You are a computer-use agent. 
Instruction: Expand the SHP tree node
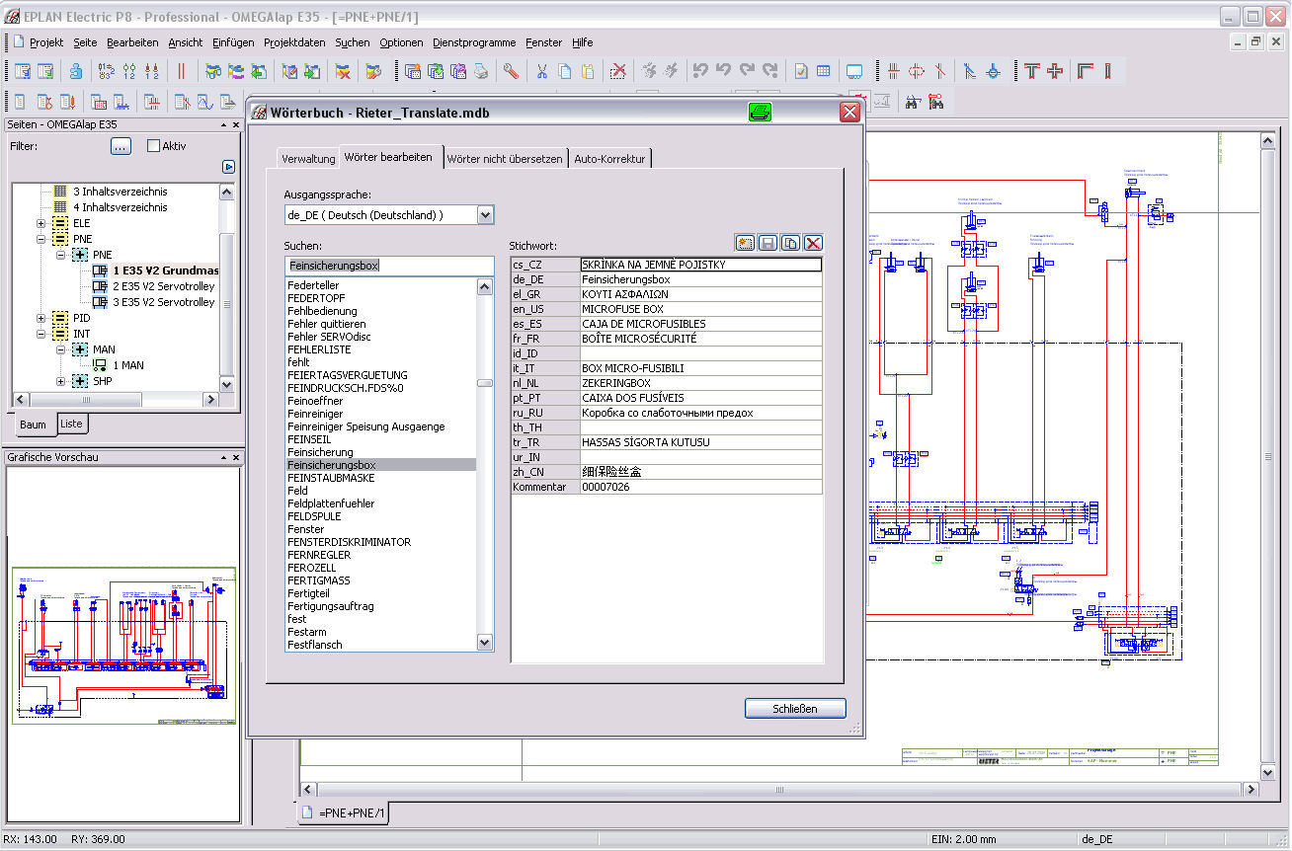[x=61, y=381]
